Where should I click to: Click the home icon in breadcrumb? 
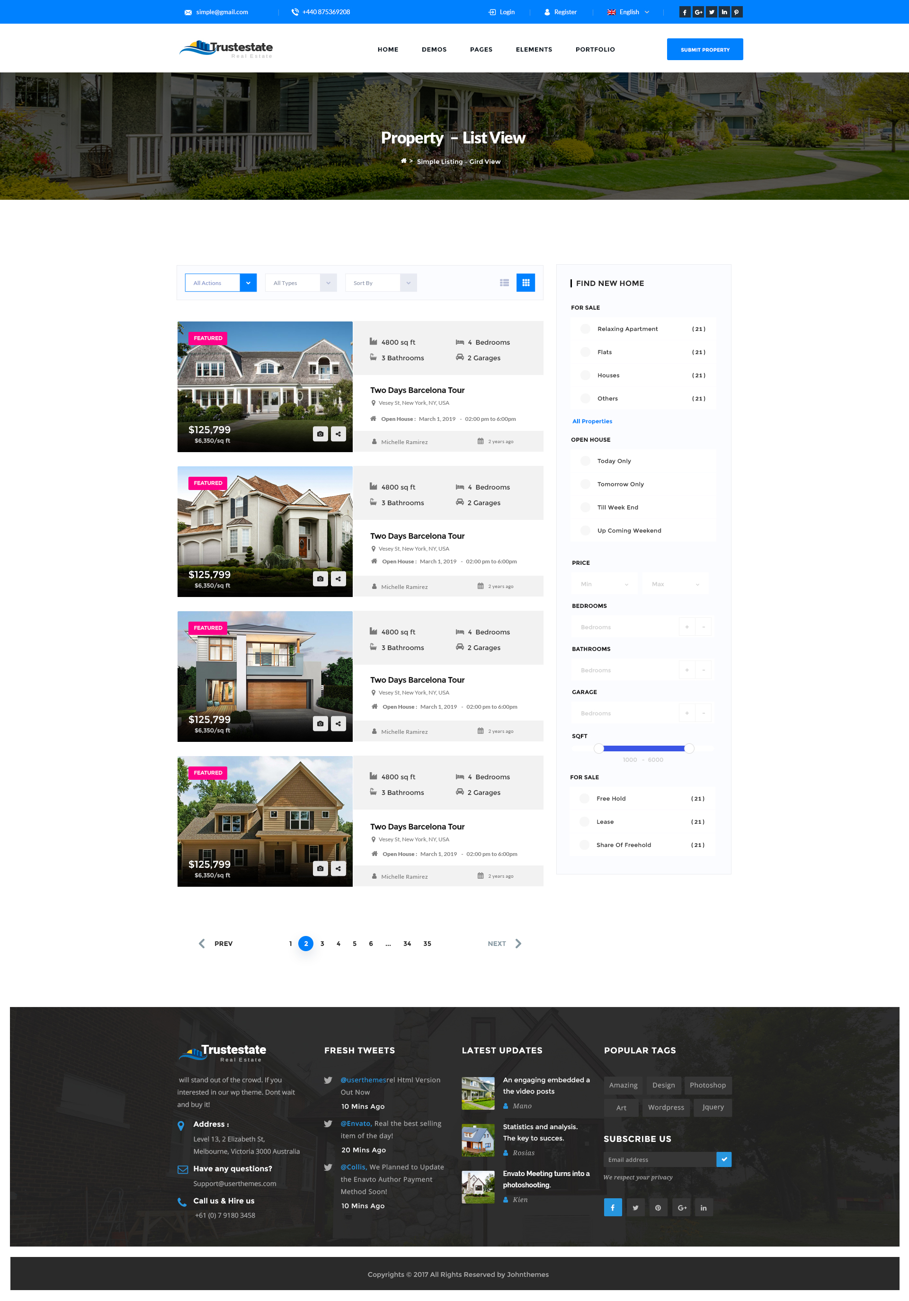pos(403,161)
